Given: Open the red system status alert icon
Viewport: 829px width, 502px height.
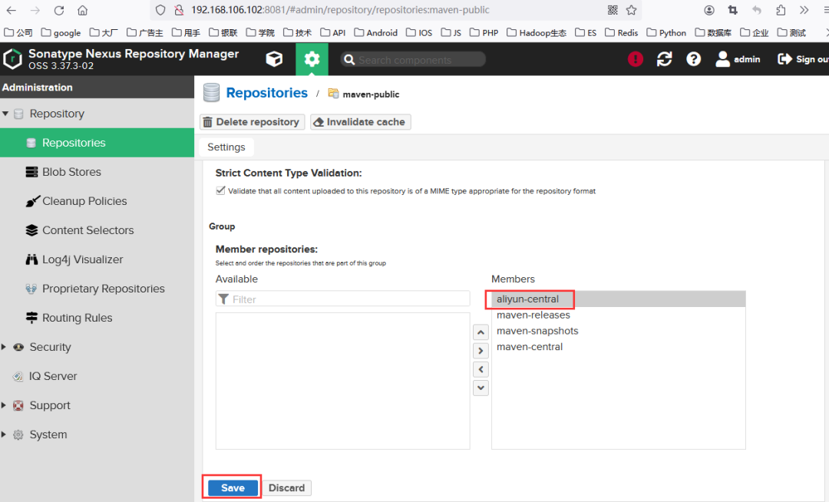Looking at the screenshot, I should pos(635,58).
